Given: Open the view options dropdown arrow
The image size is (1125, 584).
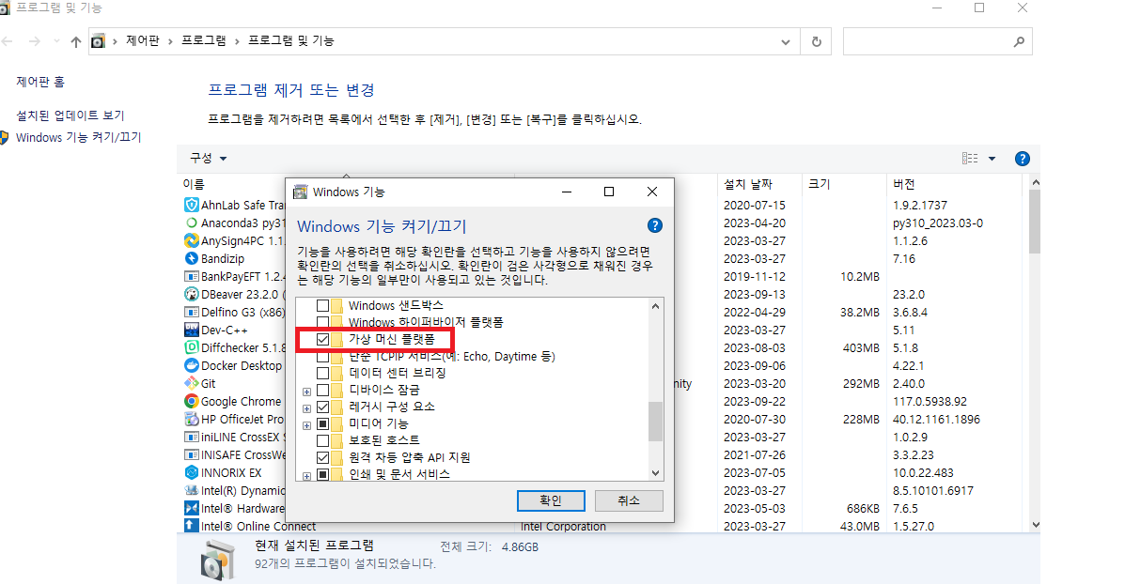Looking at the screenshot, I should tap(992, 159).
